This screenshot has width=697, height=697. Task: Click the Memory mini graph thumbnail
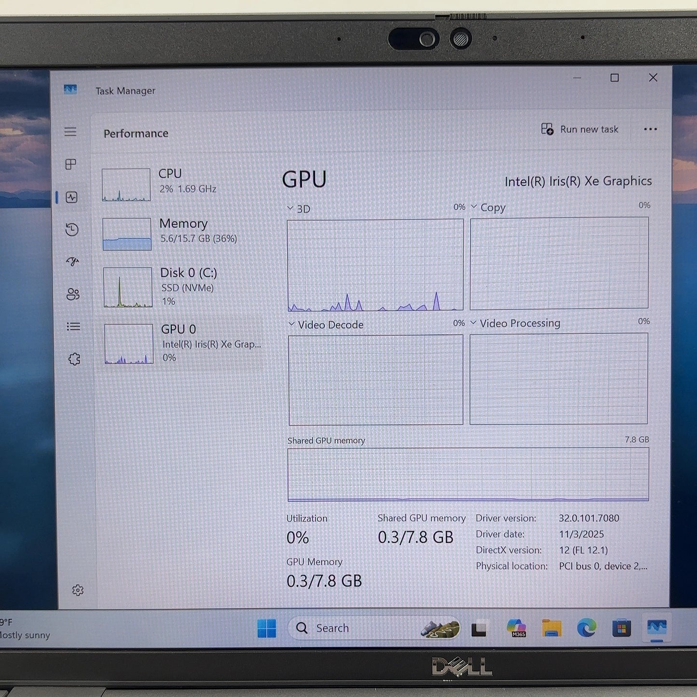point(127,234)
